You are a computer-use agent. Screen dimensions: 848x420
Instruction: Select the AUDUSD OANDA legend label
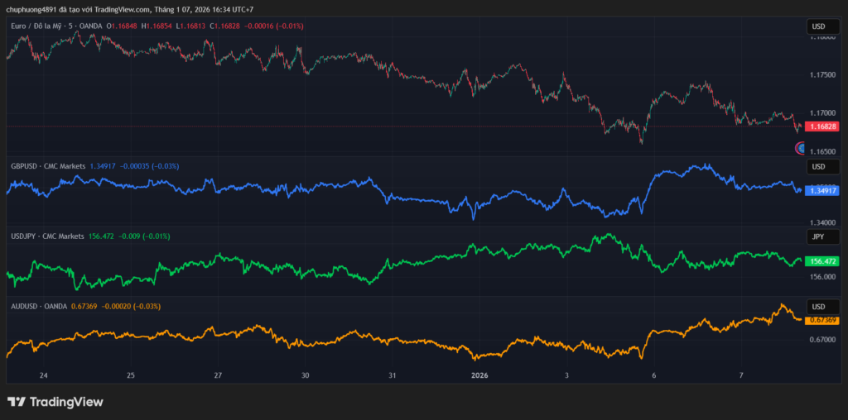40,307
